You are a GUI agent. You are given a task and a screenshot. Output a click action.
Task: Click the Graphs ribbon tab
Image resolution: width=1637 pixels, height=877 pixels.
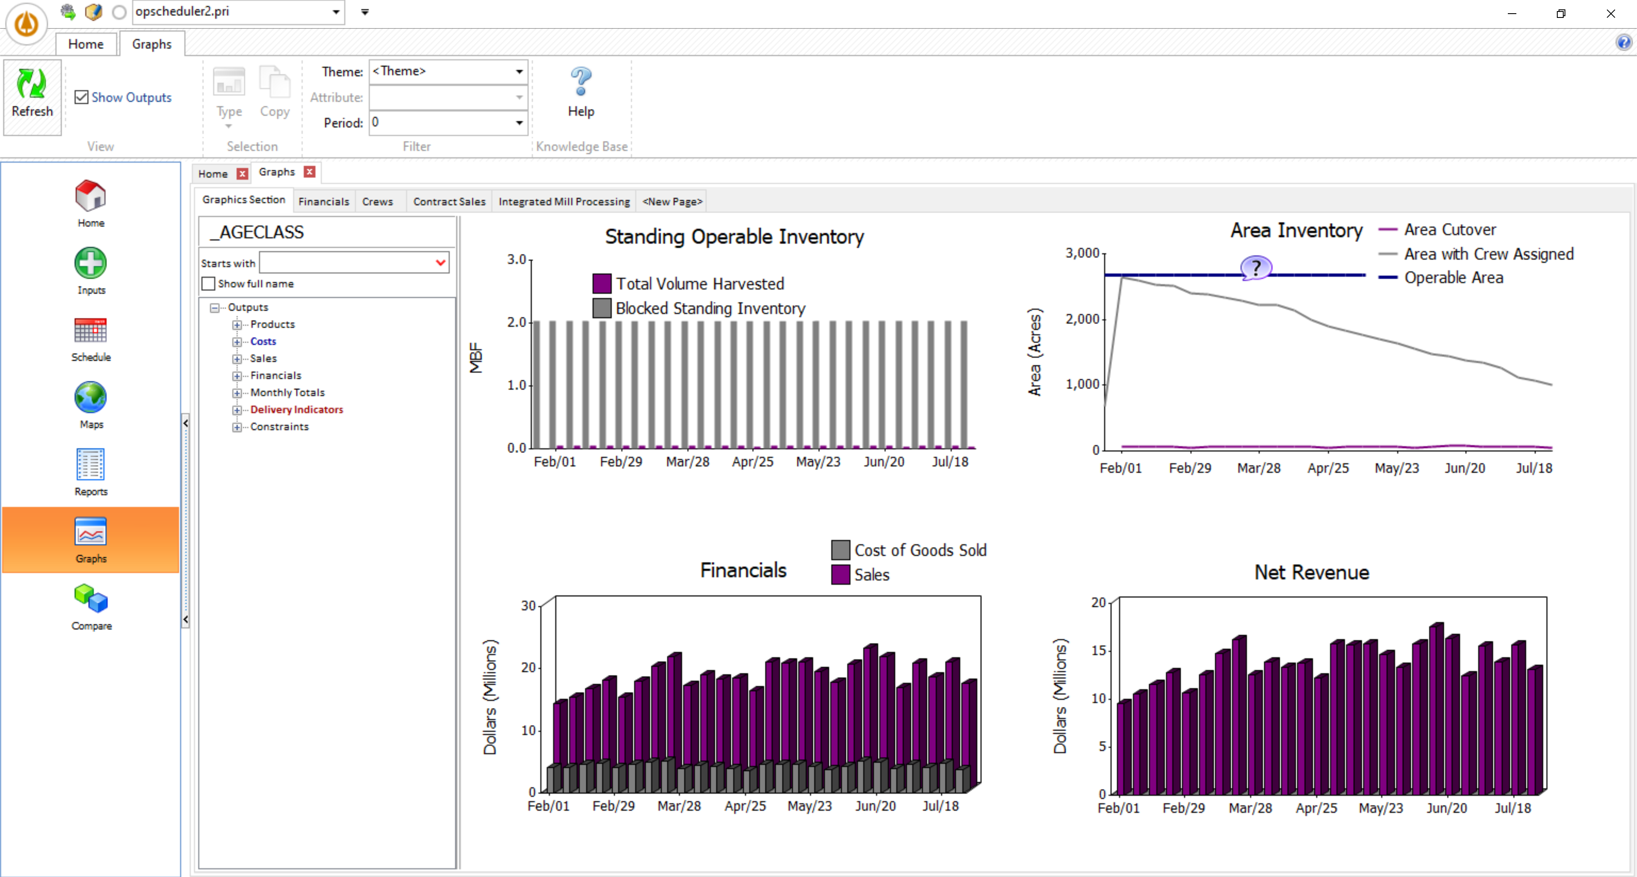pyautogui.click(x=151, y=43)
